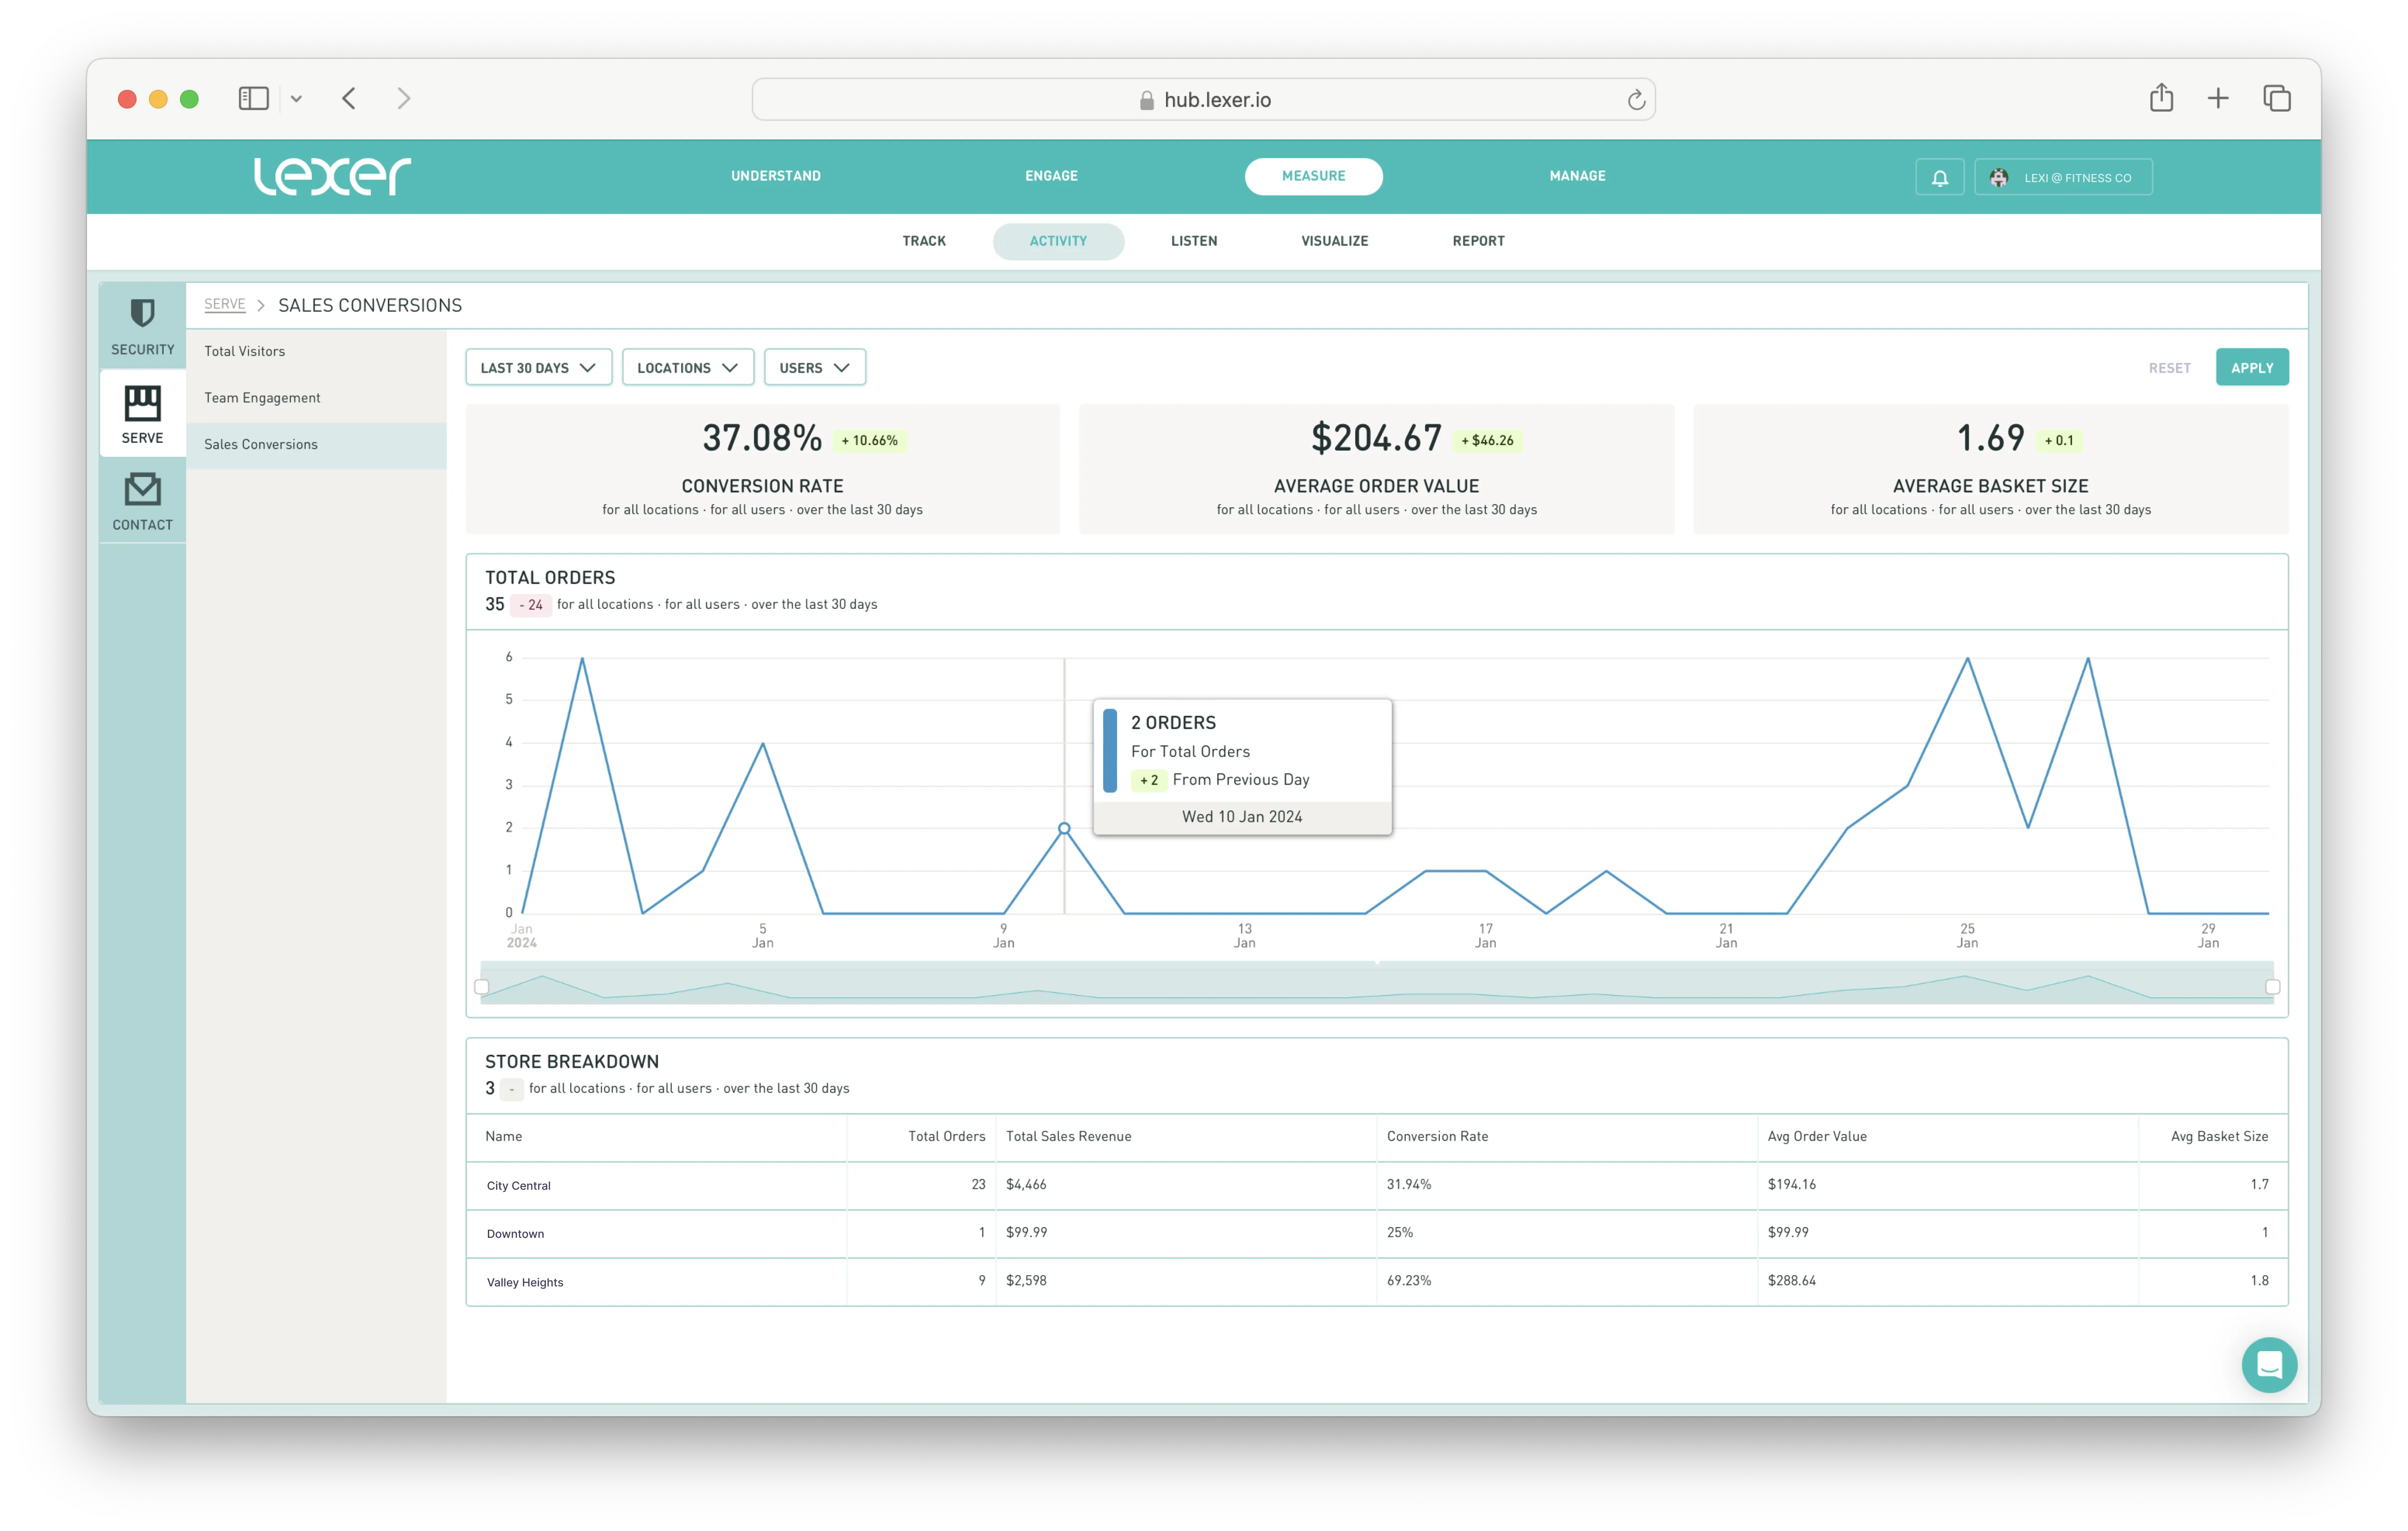2408x1531 pixels.
Task: Expand the Last 30 Days dropdown
Action: click(x=538, y=367)
